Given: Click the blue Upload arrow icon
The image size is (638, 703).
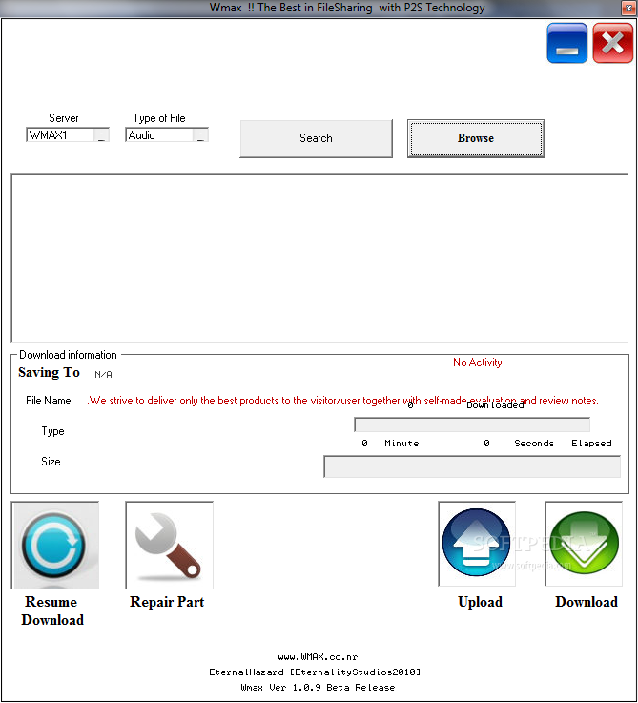Looking at the screenshot, I should point(477,544).
